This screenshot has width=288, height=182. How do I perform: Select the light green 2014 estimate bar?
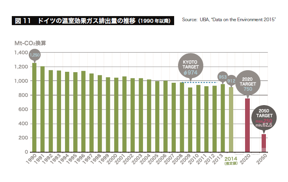click(x=231, y=119)
